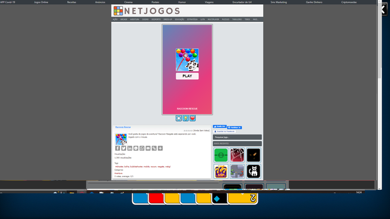The width and height of the screenshot is (390, 219).
Task: Open the Puzzles category menu
Action: tap(225, 19)
